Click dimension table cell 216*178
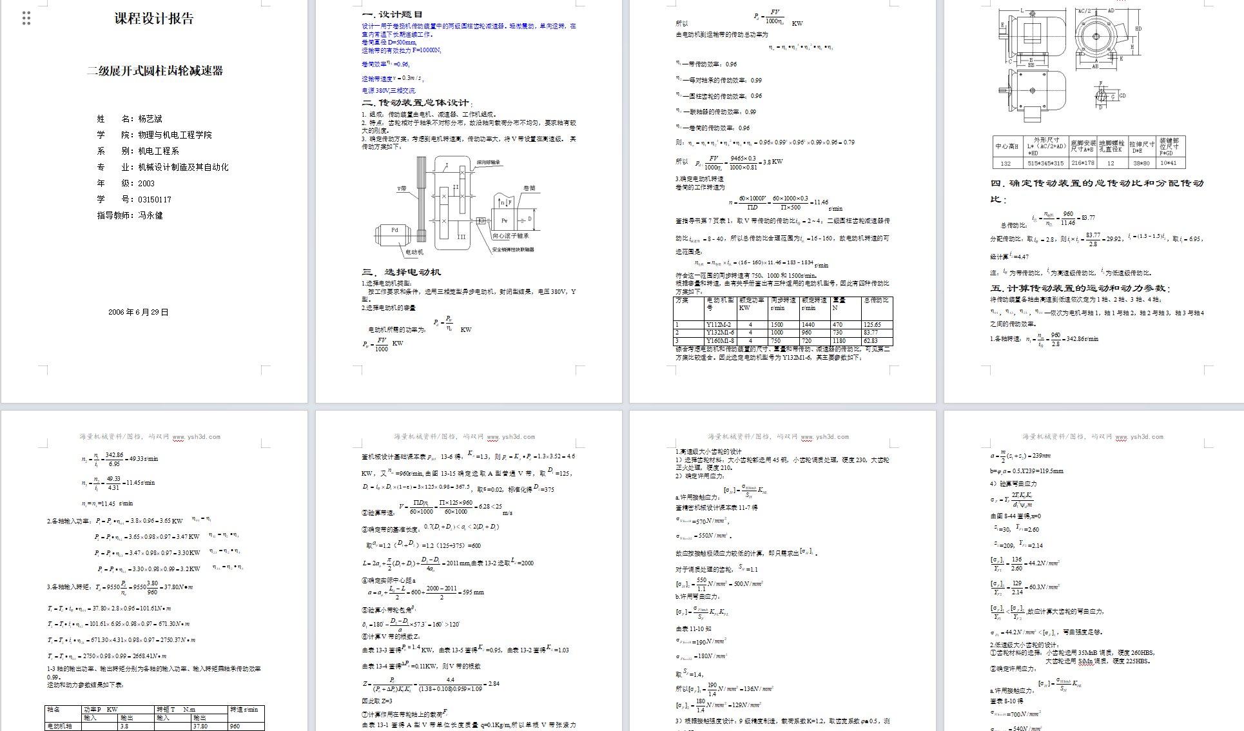Image resolution: width=1244 pixels, height=731 pixels. [1083, 163]
